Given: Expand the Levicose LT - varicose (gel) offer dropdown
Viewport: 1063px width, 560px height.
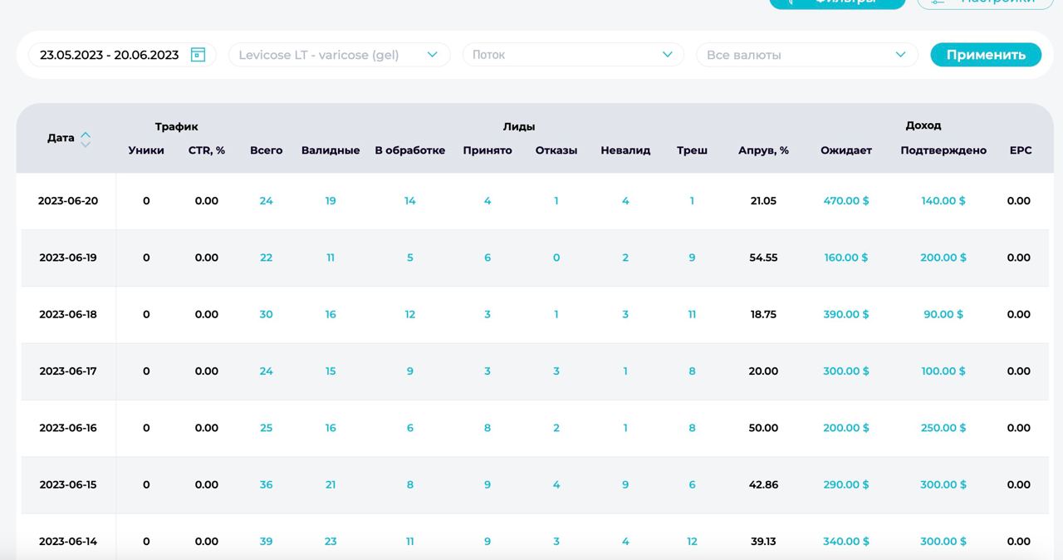Looking at the screenshot, I should [x=340, y=55].
